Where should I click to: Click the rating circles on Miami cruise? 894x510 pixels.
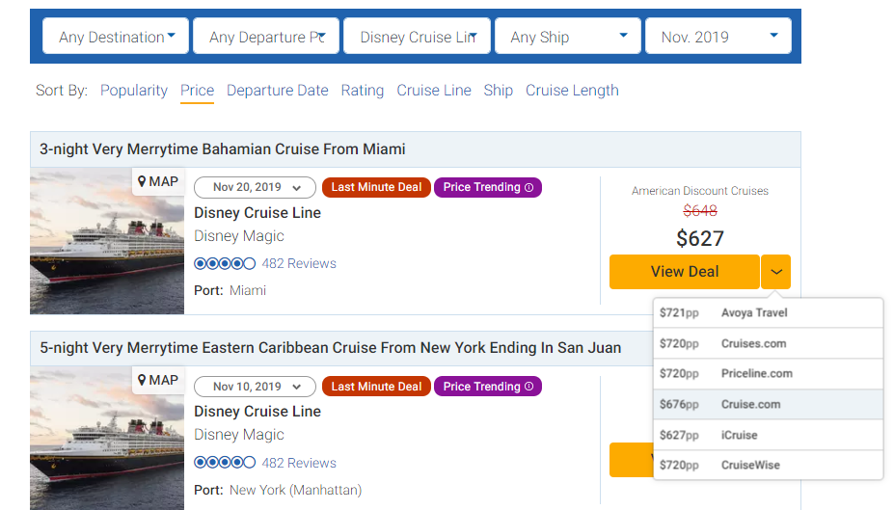click(x=225, y=264)
